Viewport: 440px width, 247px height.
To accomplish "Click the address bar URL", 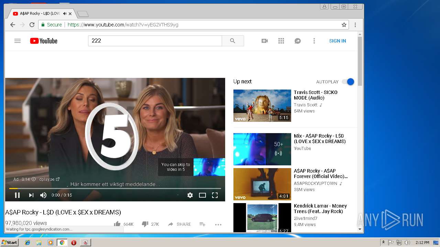I will [123, 25].
